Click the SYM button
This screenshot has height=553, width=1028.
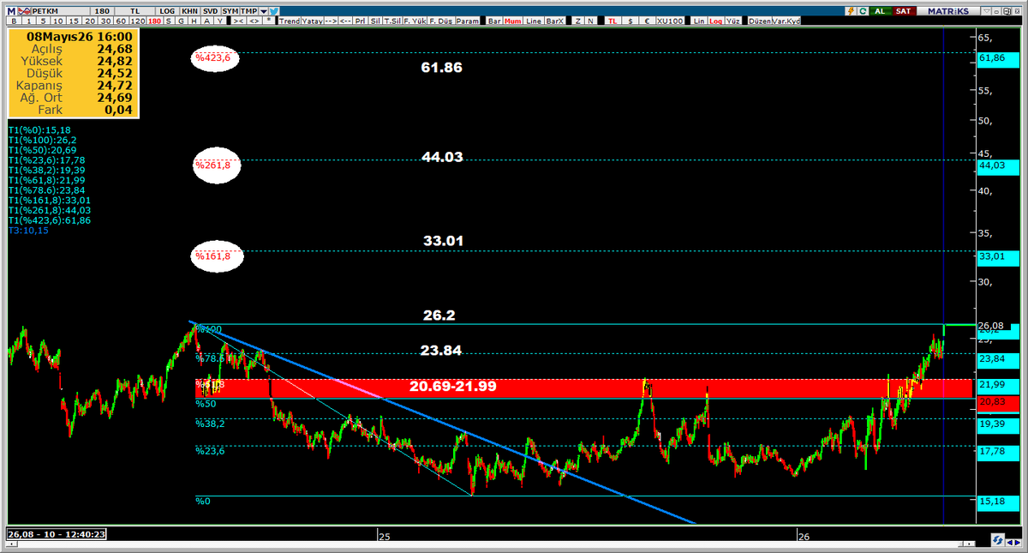coord(230,11)
